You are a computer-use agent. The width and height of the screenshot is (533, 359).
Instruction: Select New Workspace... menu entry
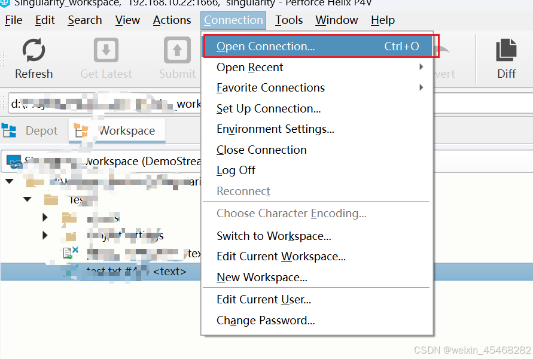pos(318,278)
